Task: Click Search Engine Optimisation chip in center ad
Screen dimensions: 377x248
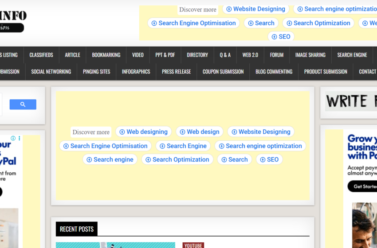Action: pos(105,146)
